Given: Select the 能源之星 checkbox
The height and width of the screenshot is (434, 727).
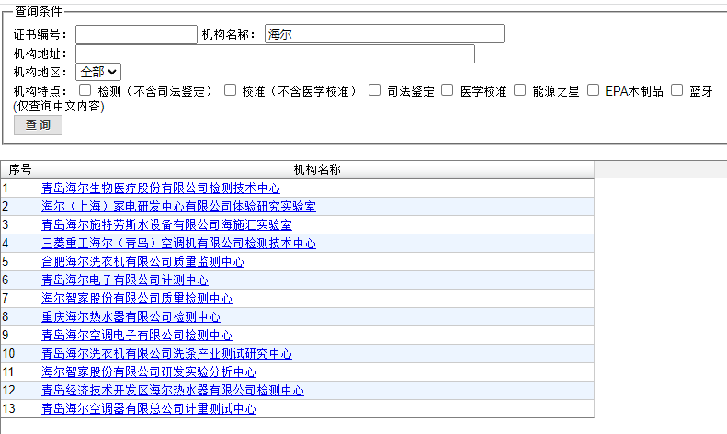Looking at the screenshot, I should [520, 89].
